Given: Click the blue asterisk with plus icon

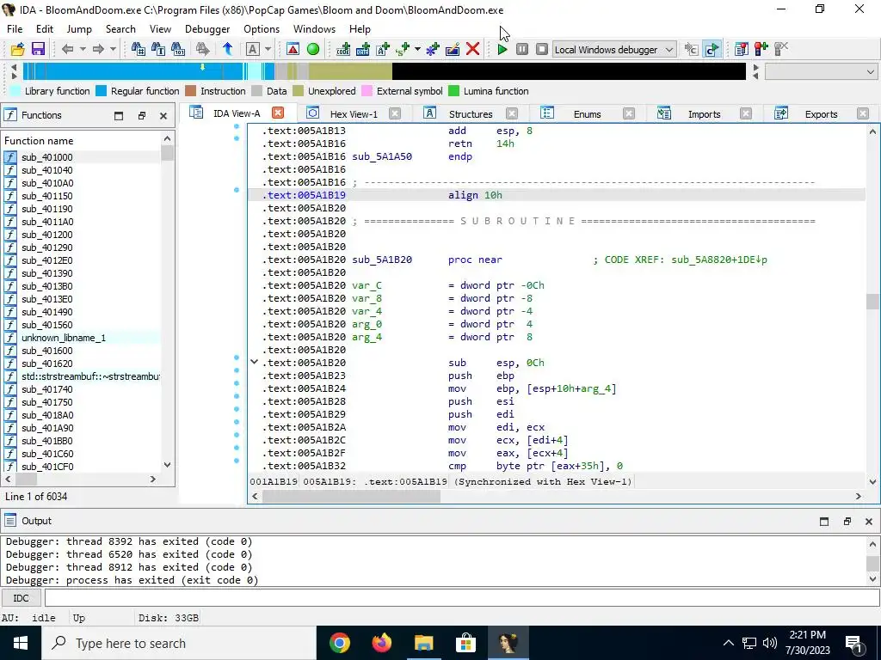Looking at the screenshot, I should (432, 49).
